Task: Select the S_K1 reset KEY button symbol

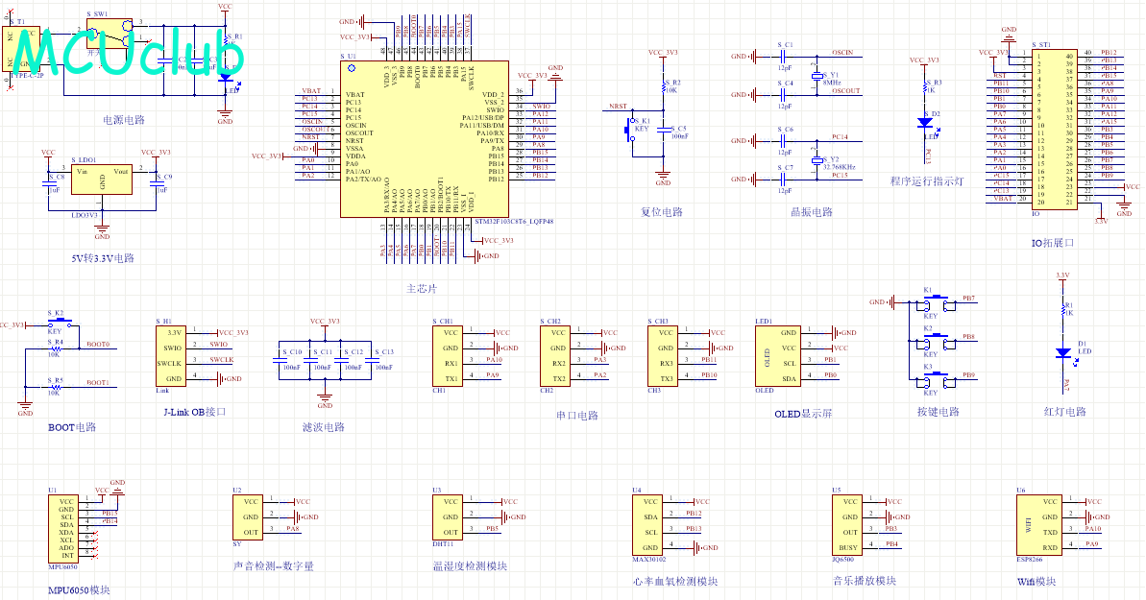Action: (631, 131)
